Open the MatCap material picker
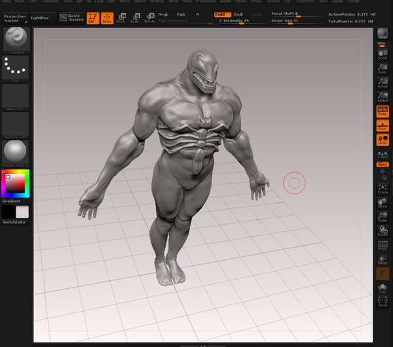 [x=15, y=154]
